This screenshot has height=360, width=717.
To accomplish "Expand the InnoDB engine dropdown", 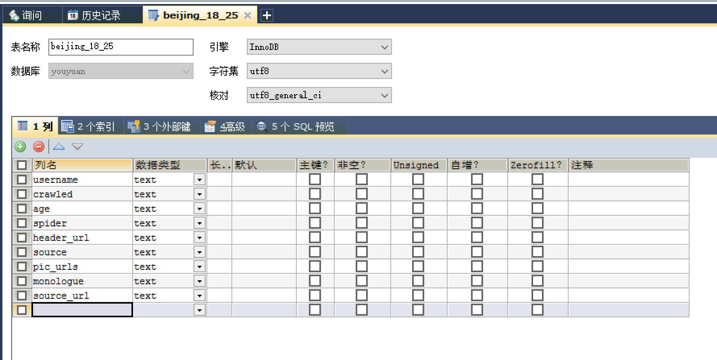I will pos(384,47).
